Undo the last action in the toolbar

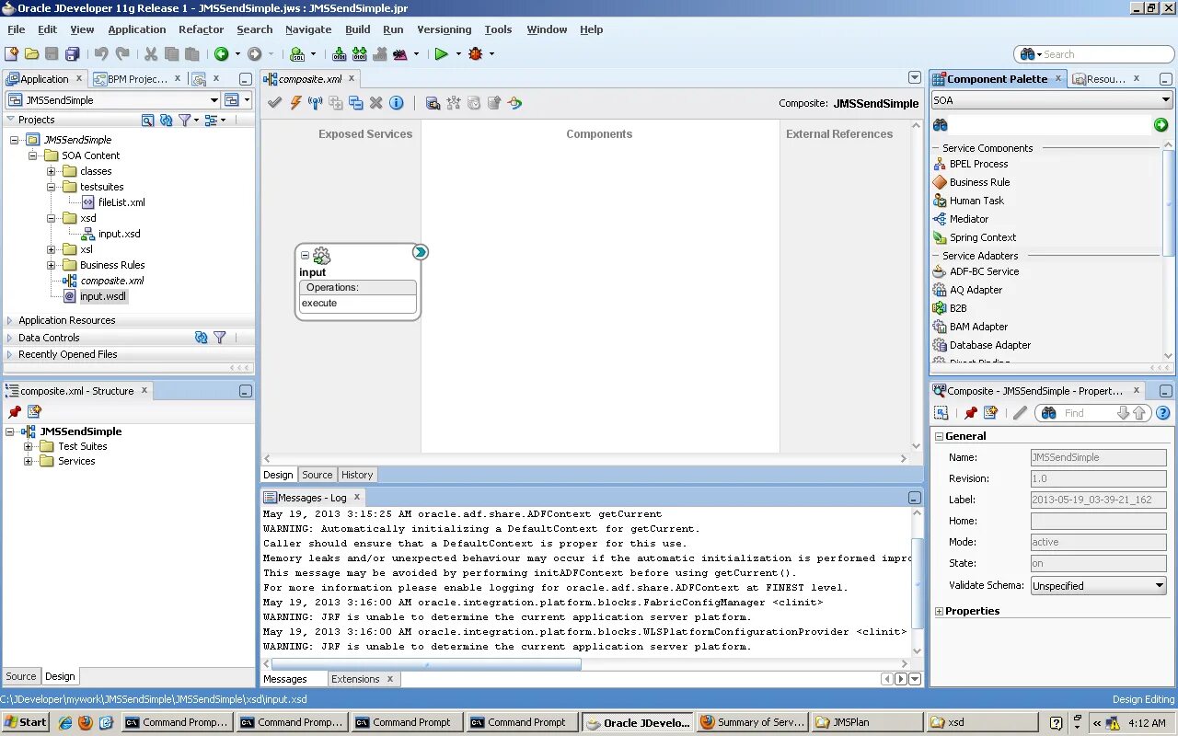point(99,53)
